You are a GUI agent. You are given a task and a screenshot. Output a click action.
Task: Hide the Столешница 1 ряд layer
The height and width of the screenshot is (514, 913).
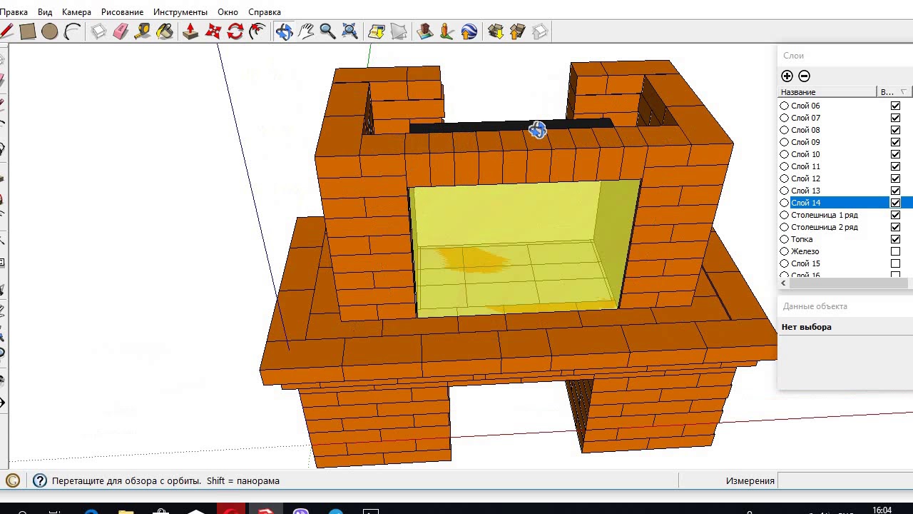[895, 215]
